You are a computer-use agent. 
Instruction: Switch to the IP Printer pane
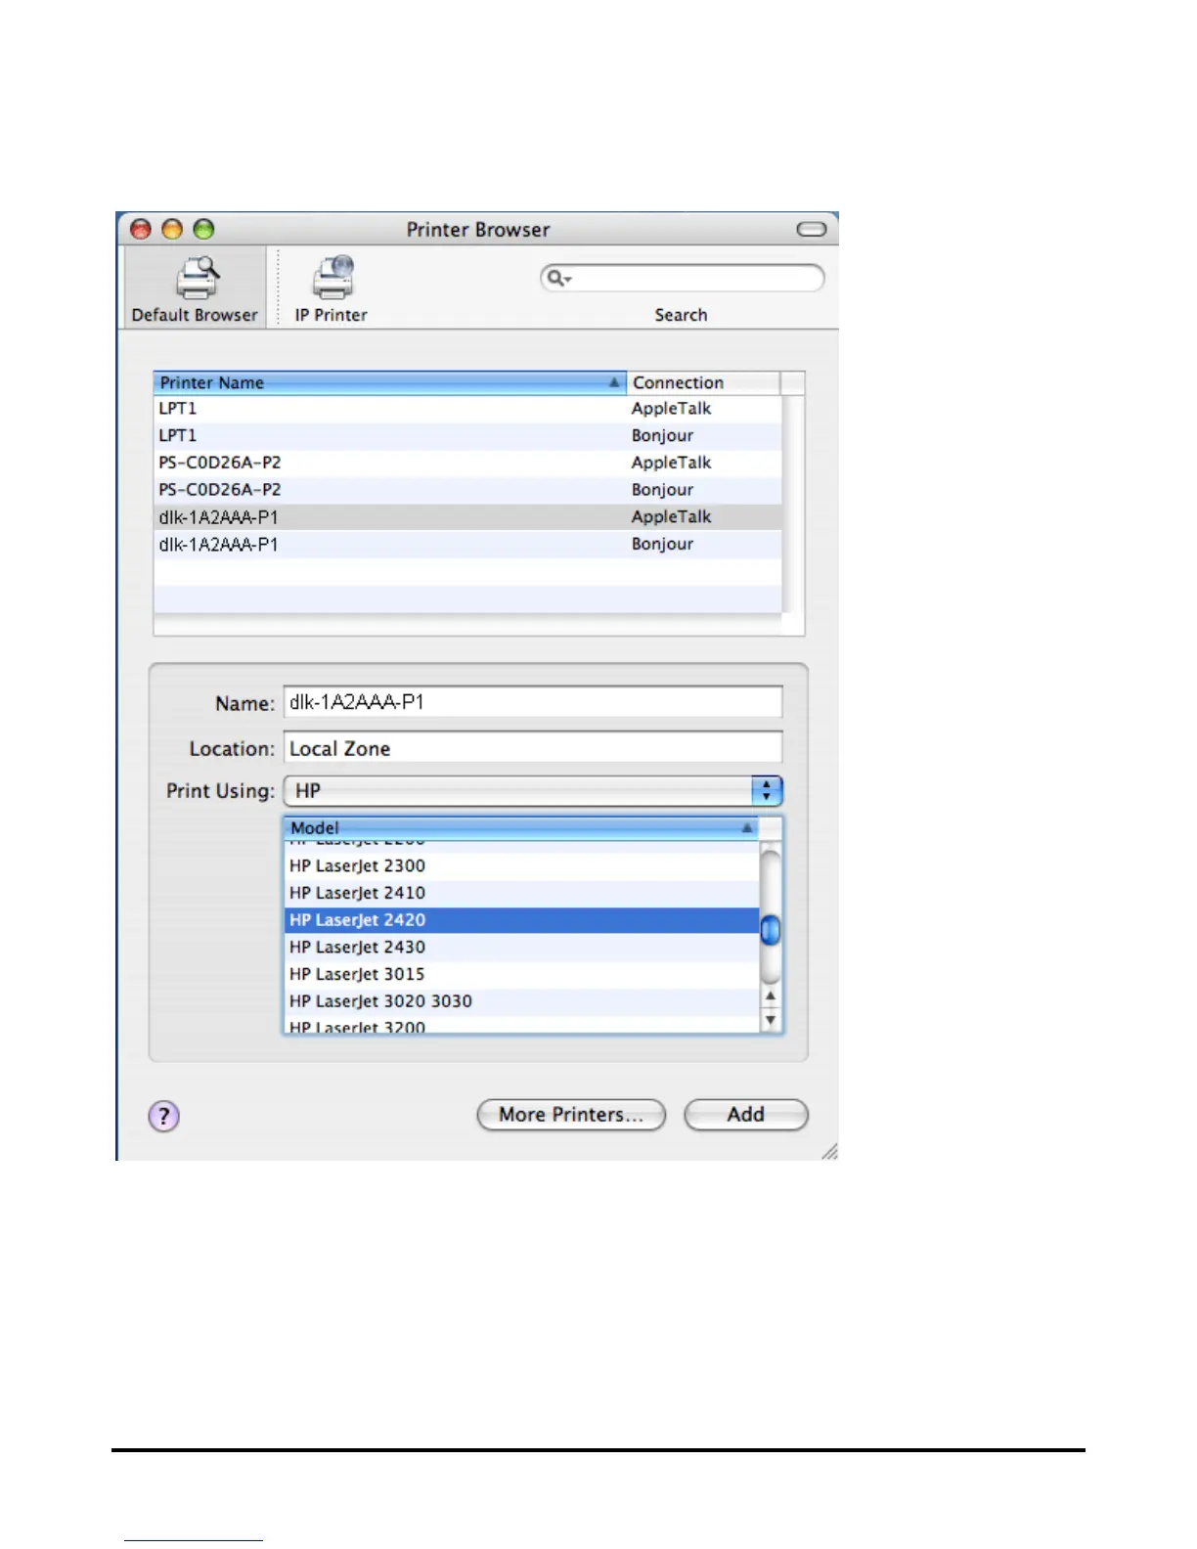click(332, 288)
